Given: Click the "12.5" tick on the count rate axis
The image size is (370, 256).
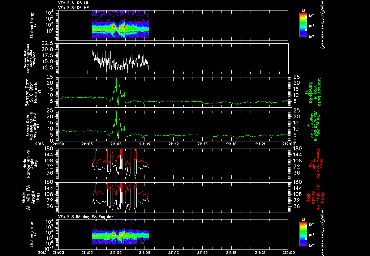Looking at the screenshot, I should pyautogui.click(x=47, y=68).
